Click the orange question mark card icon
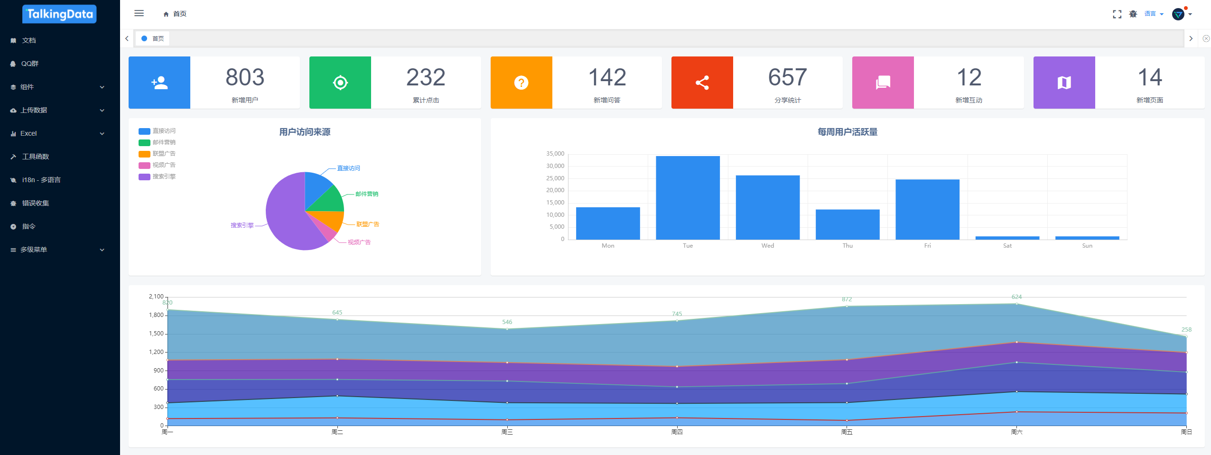Image resolution: width=1211 pixels, height=455 pixels. pos(522,83)
